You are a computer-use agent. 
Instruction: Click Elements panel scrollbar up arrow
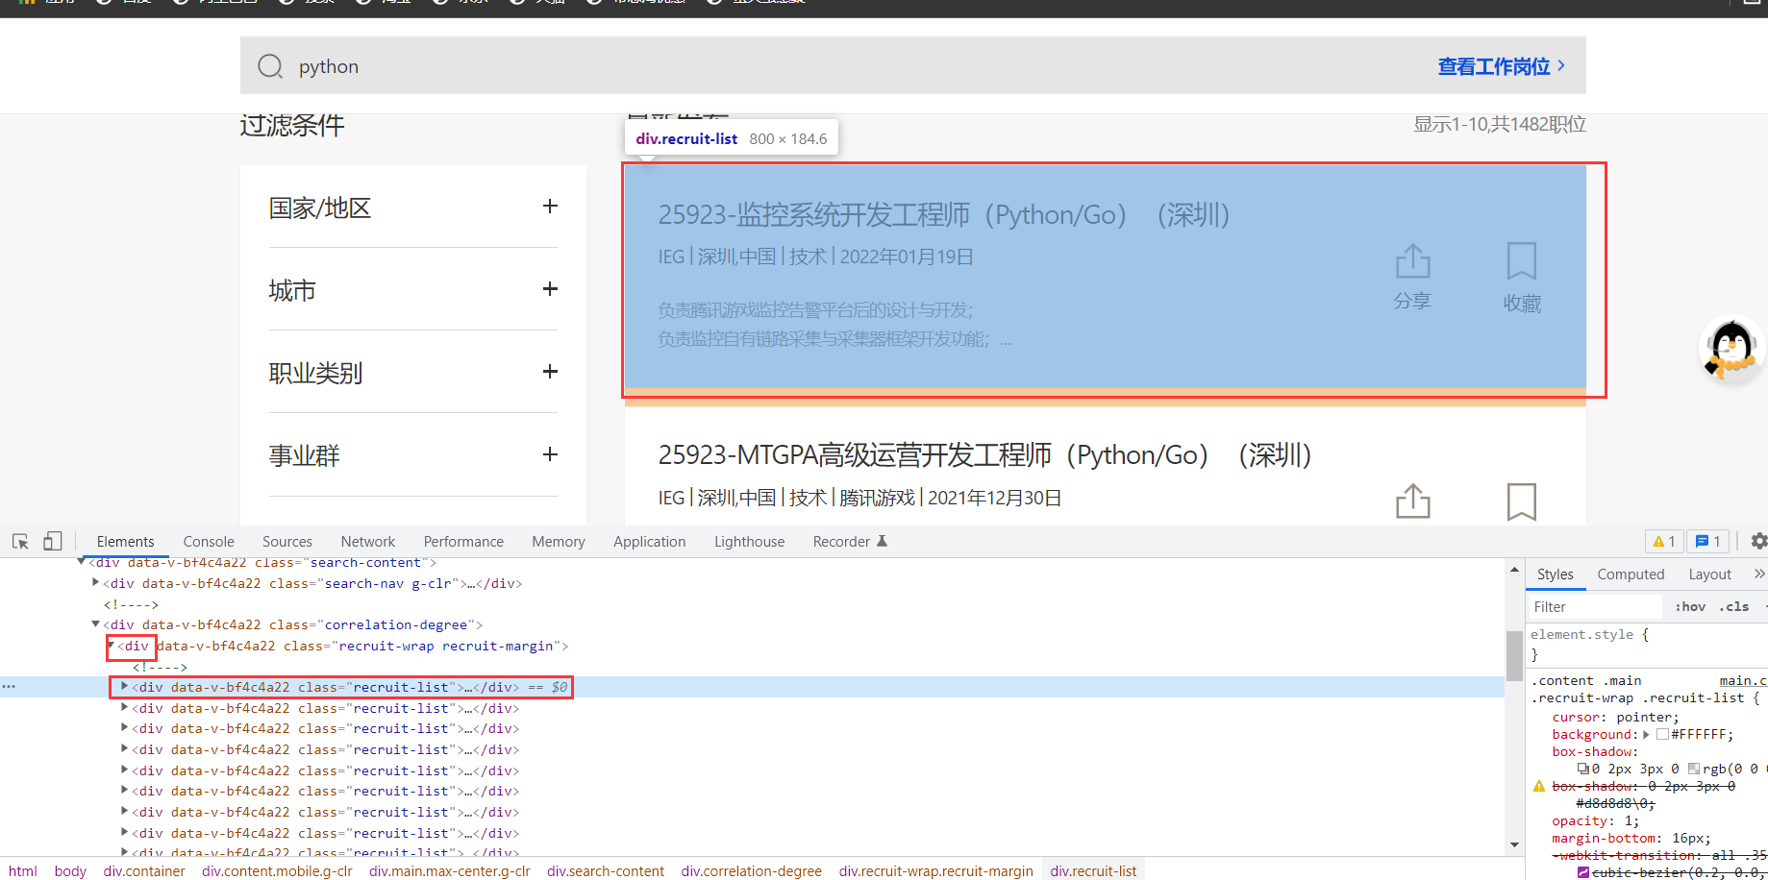coord(1514,570)
